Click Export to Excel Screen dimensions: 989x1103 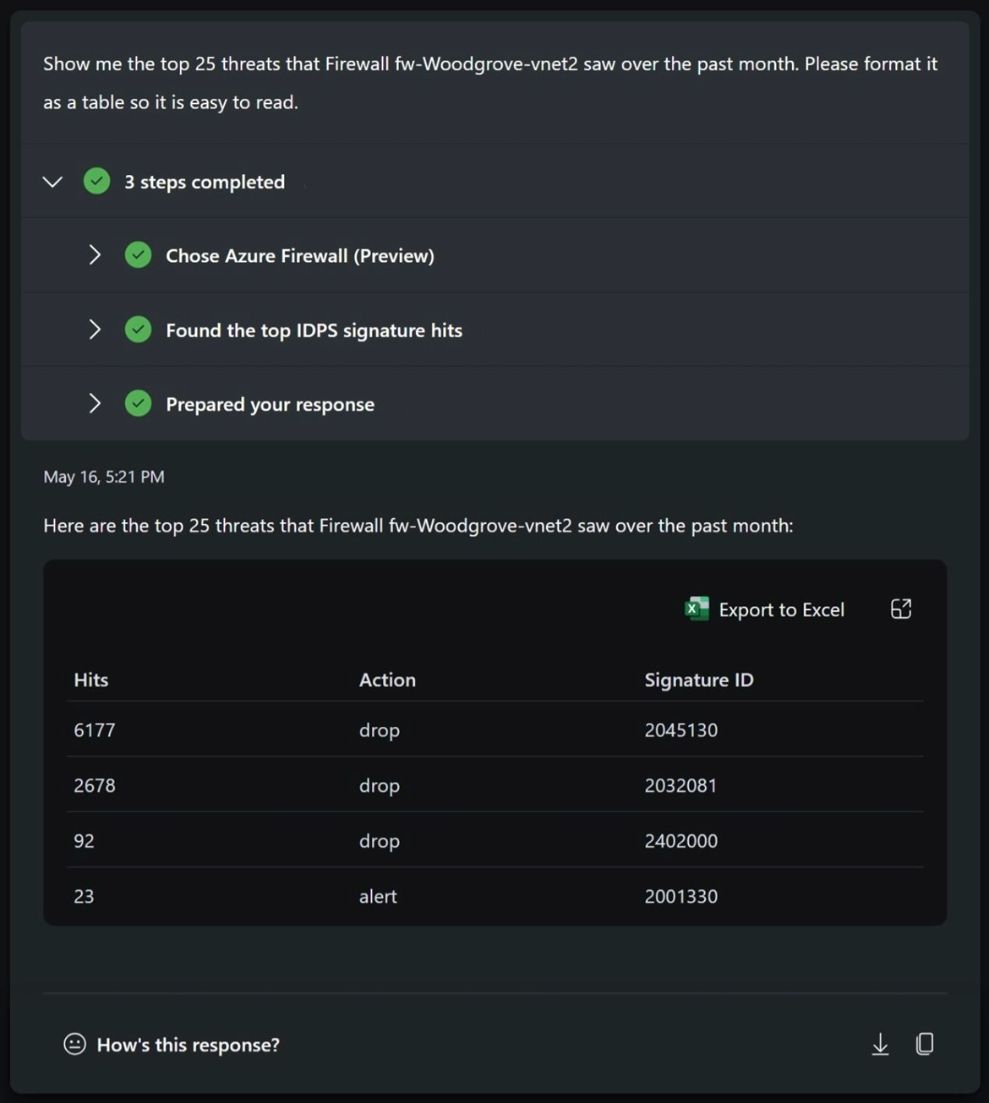[782, 609]
